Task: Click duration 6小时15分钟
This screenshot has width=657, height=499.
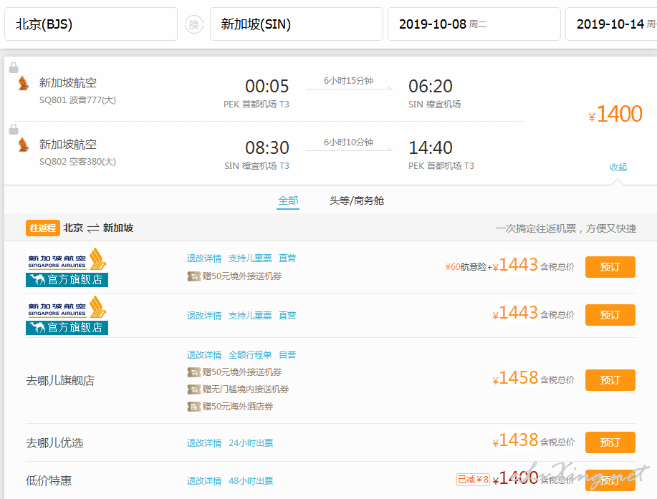Action: click(x=349, y=81)
